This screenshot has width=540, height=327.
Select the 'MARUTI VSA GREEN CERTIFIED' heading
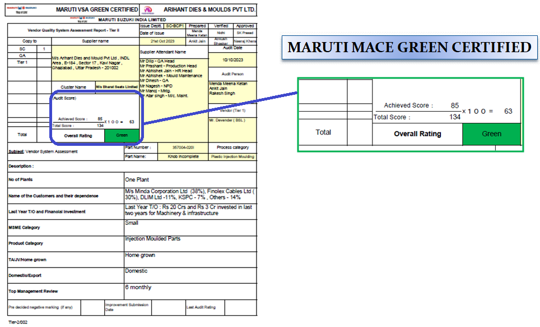(x=97, y=10)
